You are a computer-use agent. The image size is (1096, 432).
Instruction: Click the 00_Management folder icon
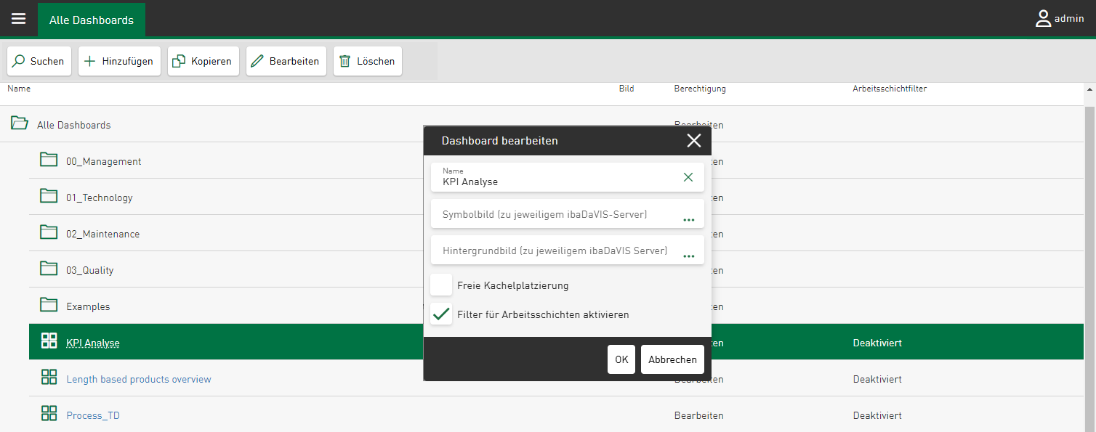coord(49,160)
